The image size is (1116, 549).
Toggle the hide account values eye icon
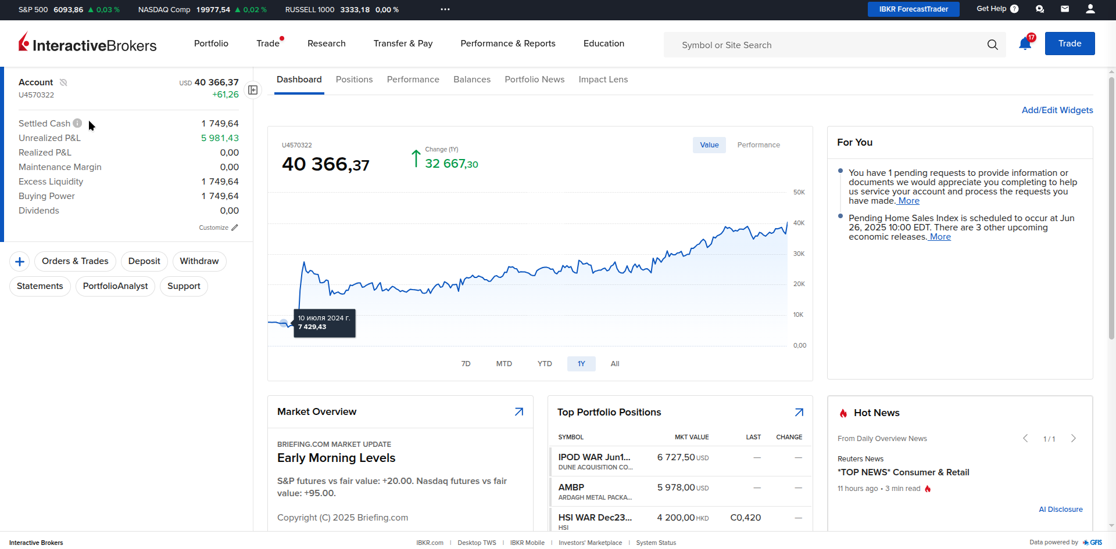click(x=63, y=82)
